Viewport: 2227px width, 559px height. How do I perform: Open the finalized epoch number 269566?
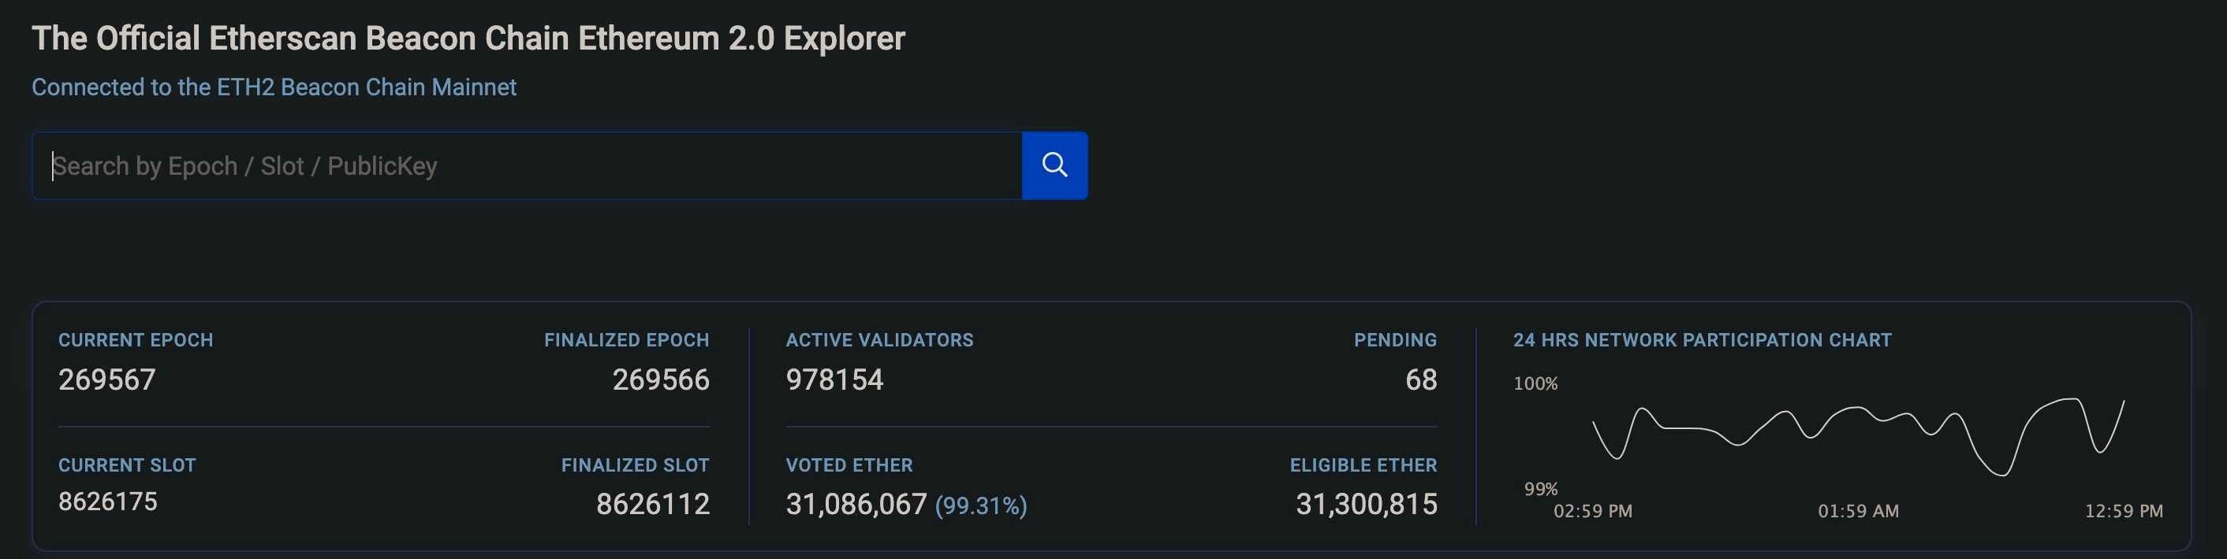pos(661,379)
